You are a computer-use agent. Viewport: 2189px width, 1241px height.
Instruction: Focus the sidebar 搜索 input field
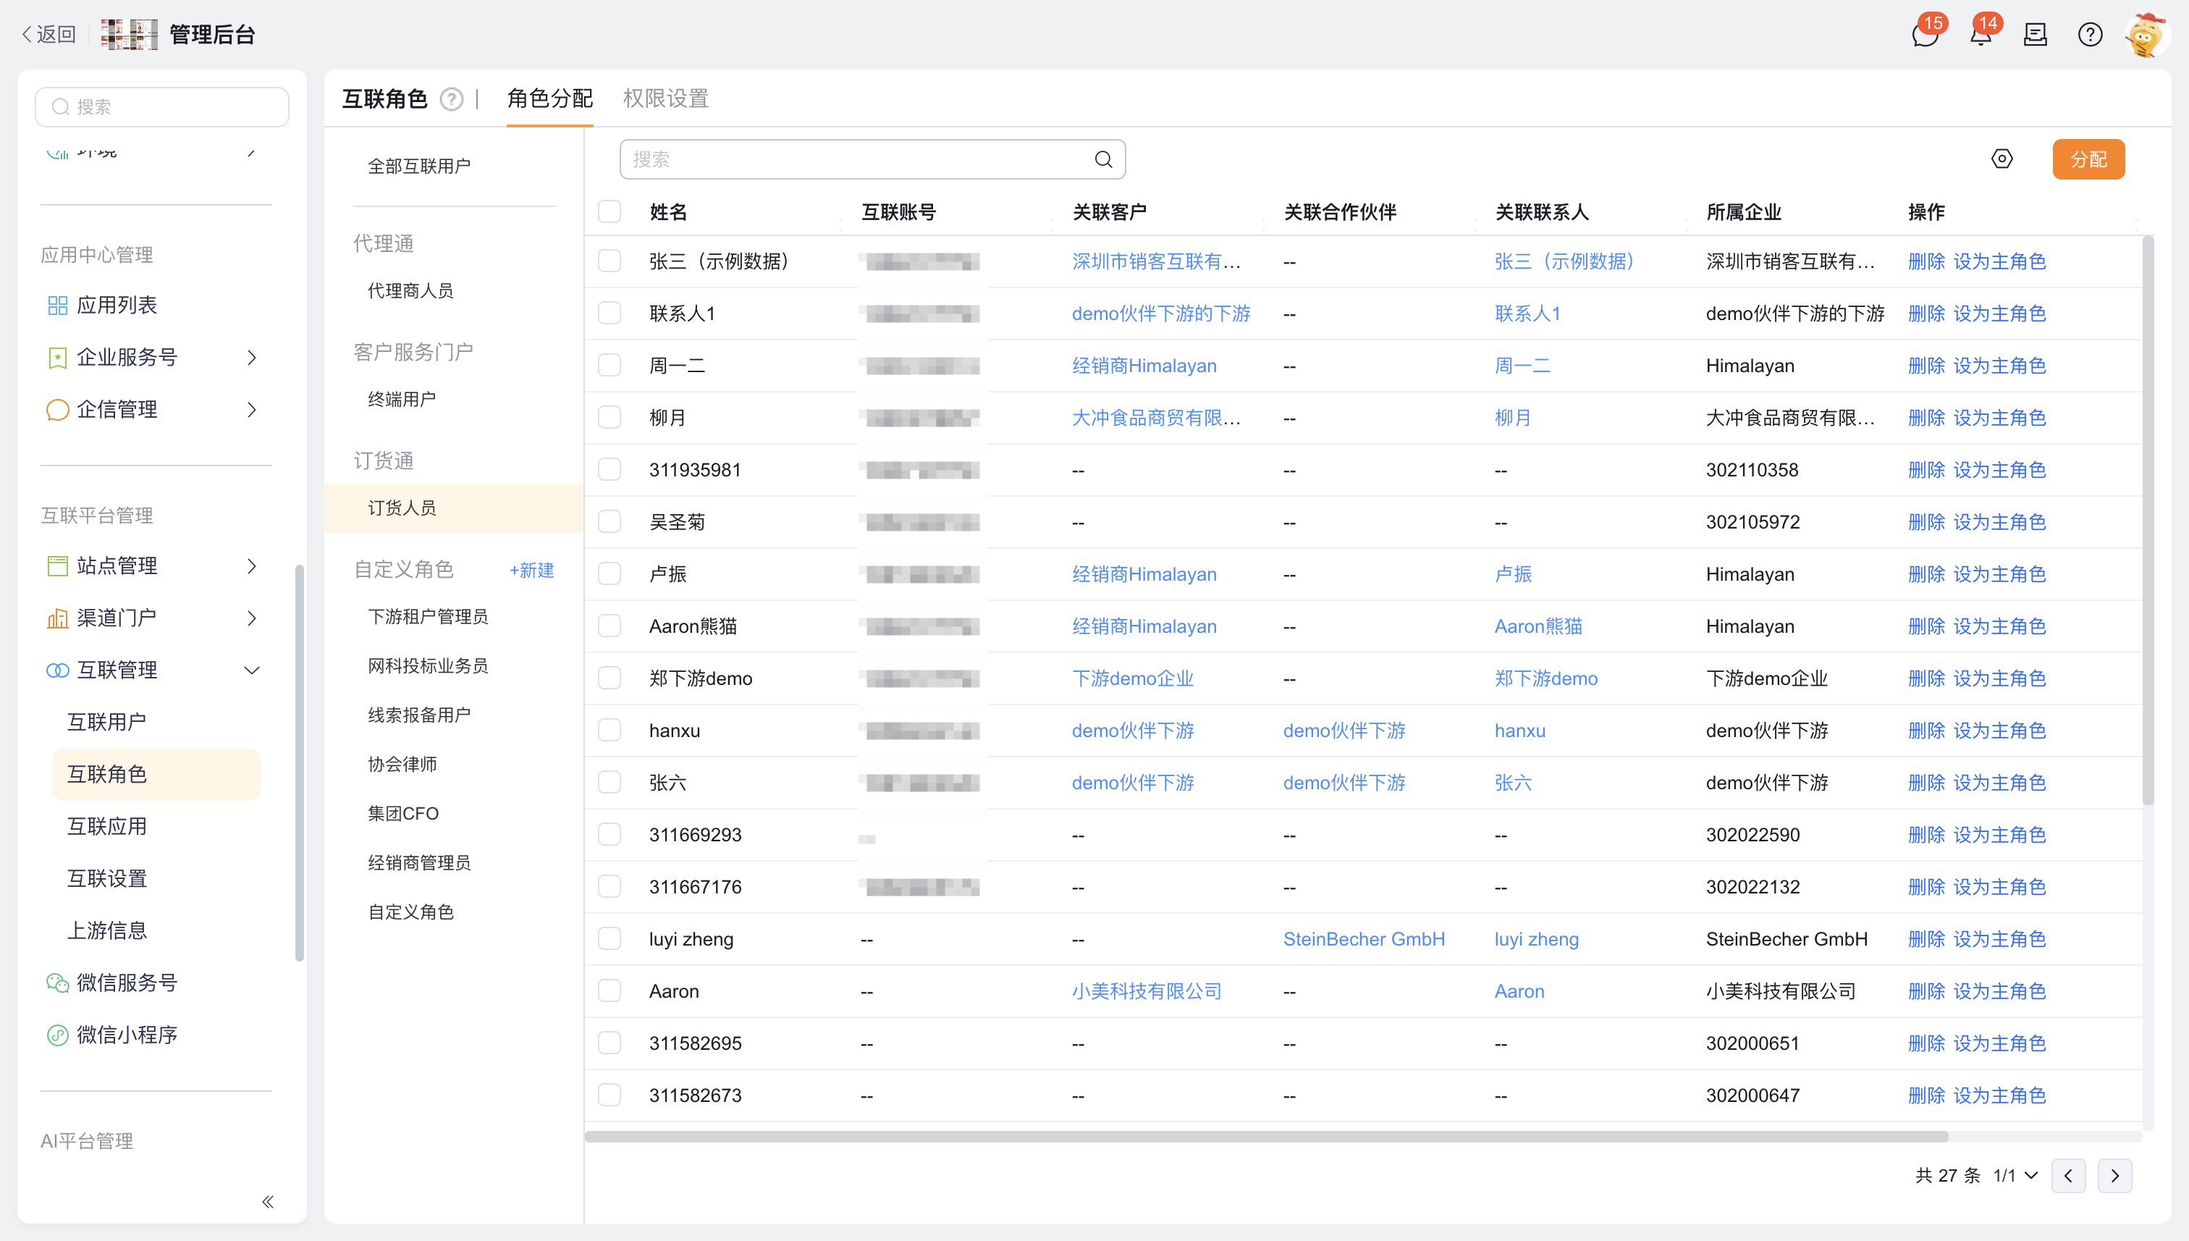click(162, 106)
